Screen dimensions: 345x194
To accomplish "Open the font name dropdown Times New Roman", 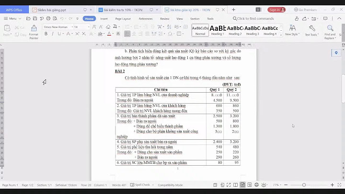I will (72, 27).
